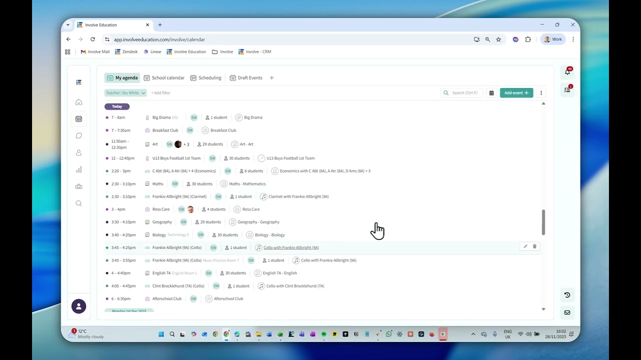Screen dimensions: 641x360
Task: Open the Home icon in left sidebar
Action: (x=79, y=102)
